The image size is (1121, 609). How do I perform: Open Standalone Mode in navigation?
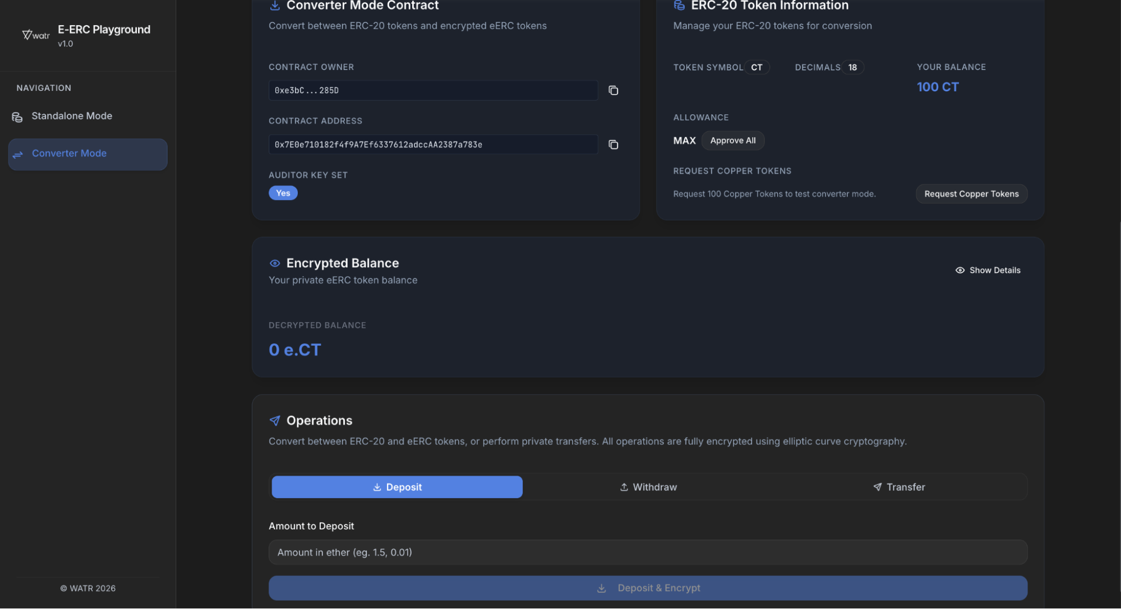72,116
